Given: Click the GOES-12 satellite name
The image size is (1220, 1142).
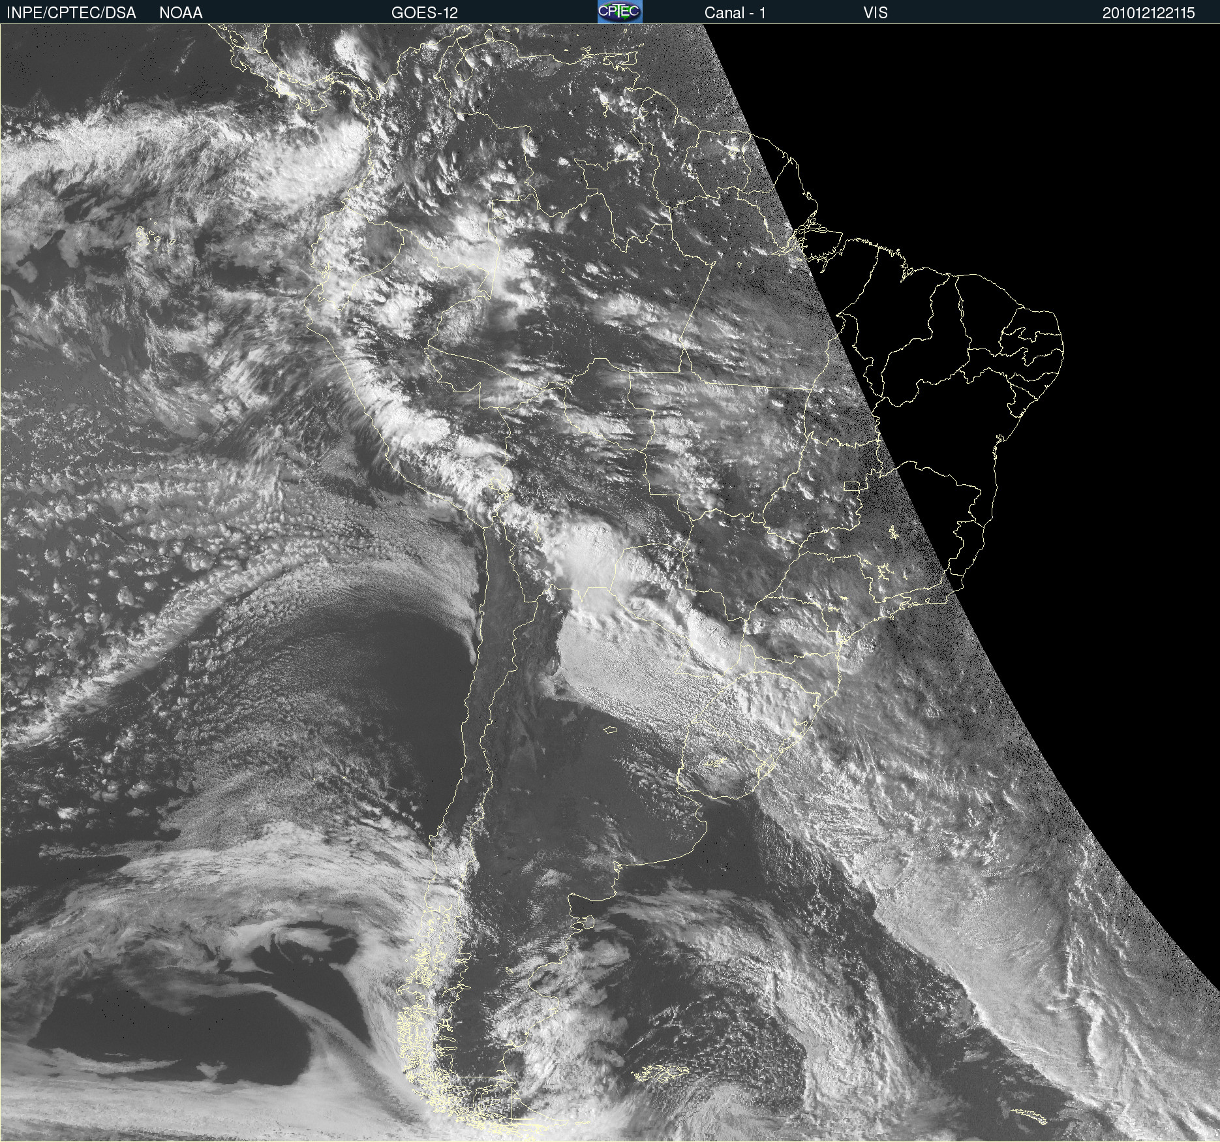Looking at the screenshot, I should tap(425, 13).
